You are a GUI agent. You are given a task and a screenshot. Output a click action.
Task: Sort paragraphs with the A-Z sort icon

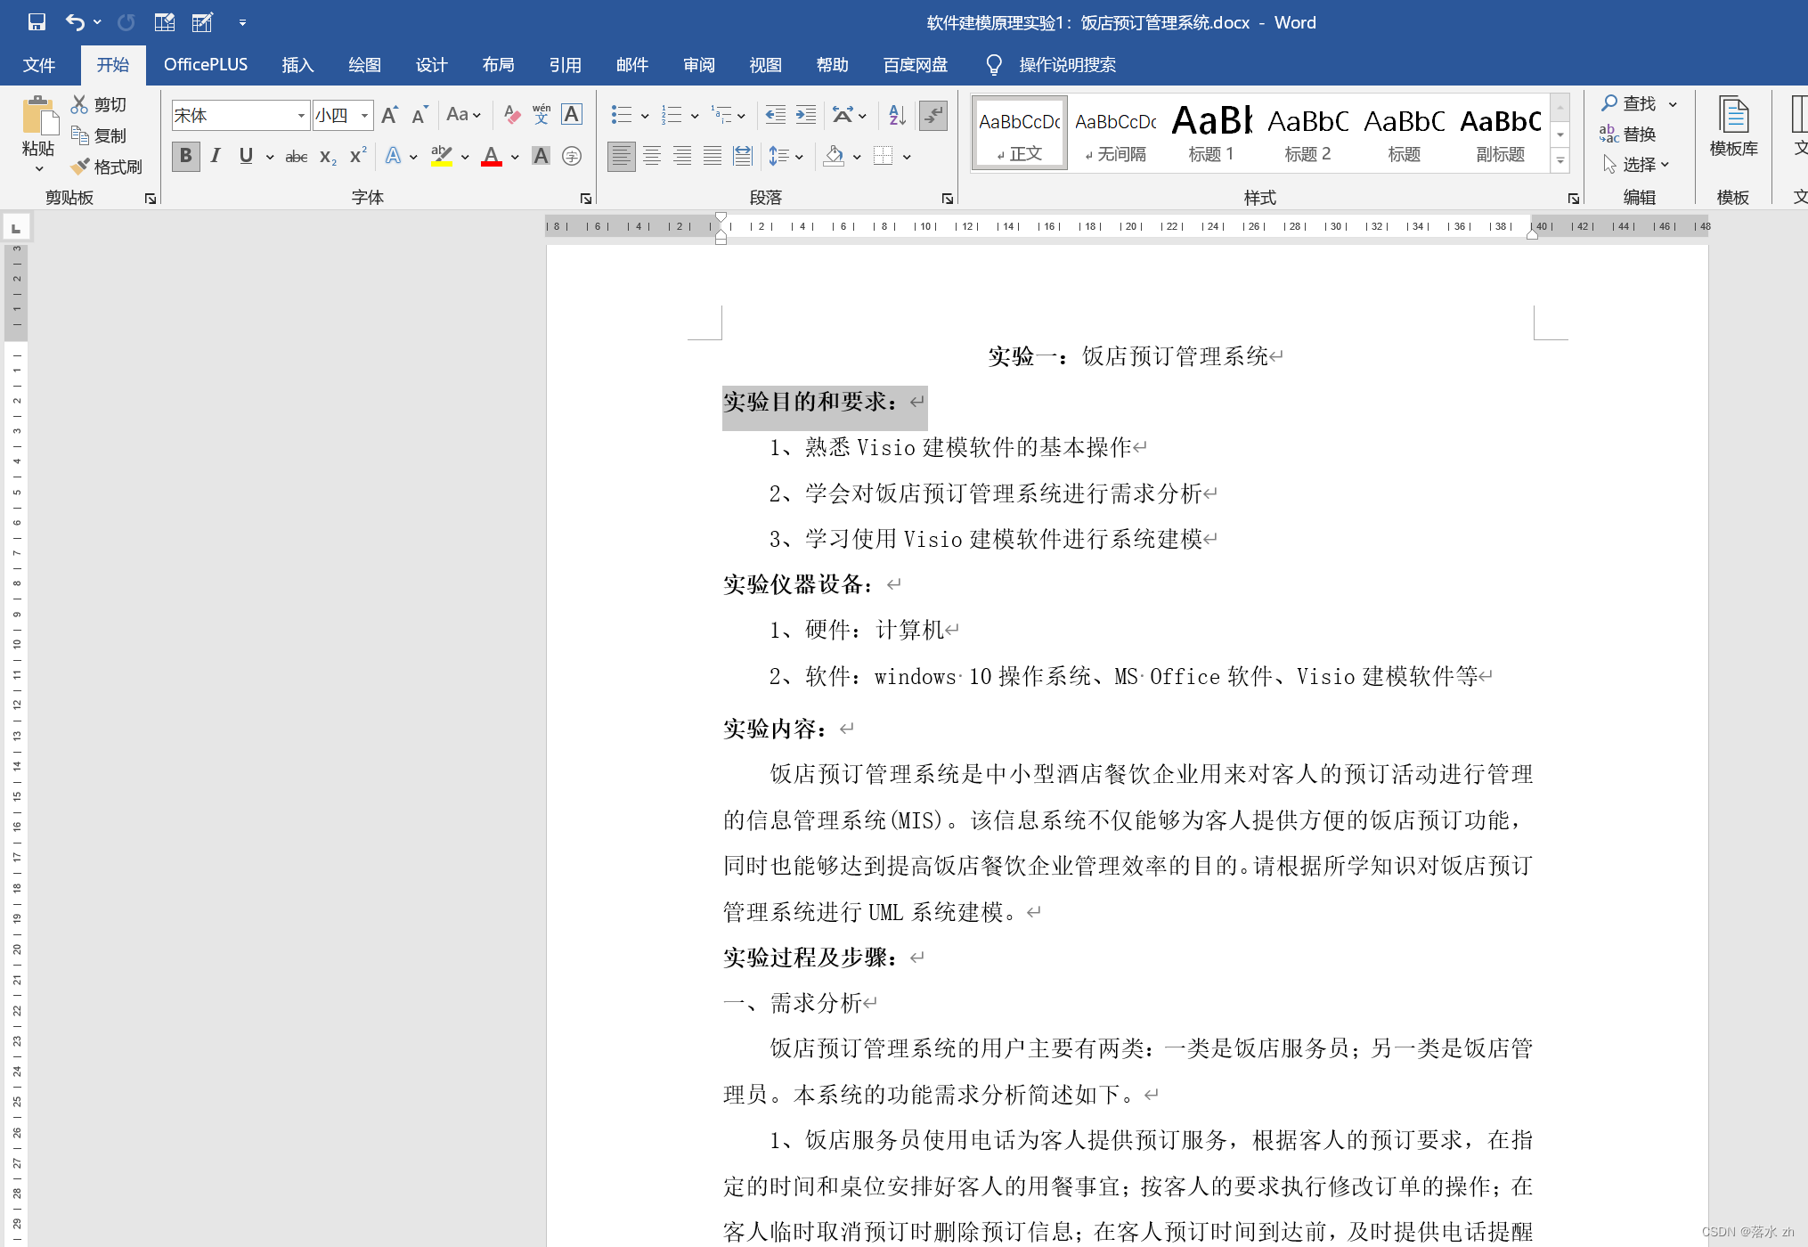pyautogui.click(x=898, y=115)
